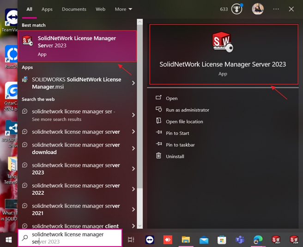Click the large SolidNetWork License Manager key icon

223,42
